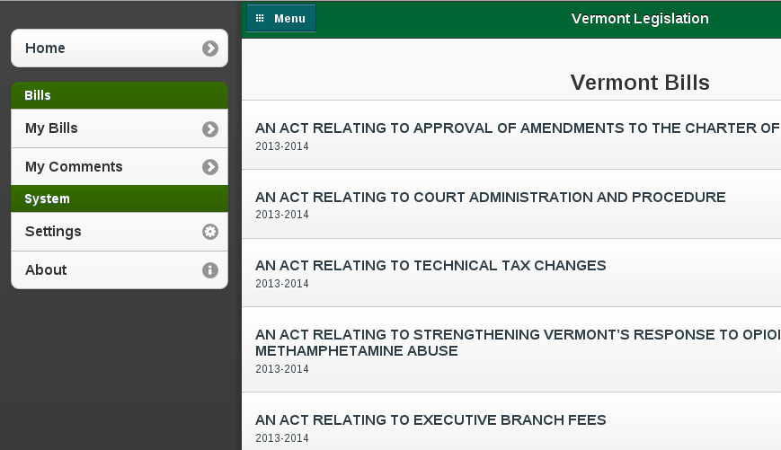Open the Home menu item
This screenshot has height=450, width=781.
[120, 49]
